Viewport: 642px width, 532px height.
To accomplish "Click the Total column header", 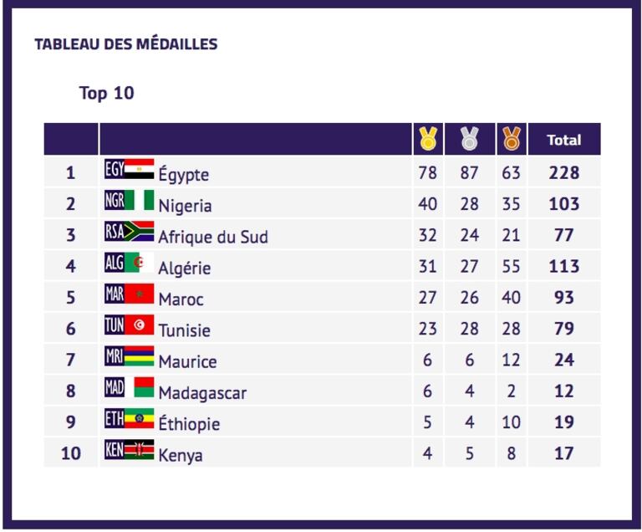I will point(563,140).
